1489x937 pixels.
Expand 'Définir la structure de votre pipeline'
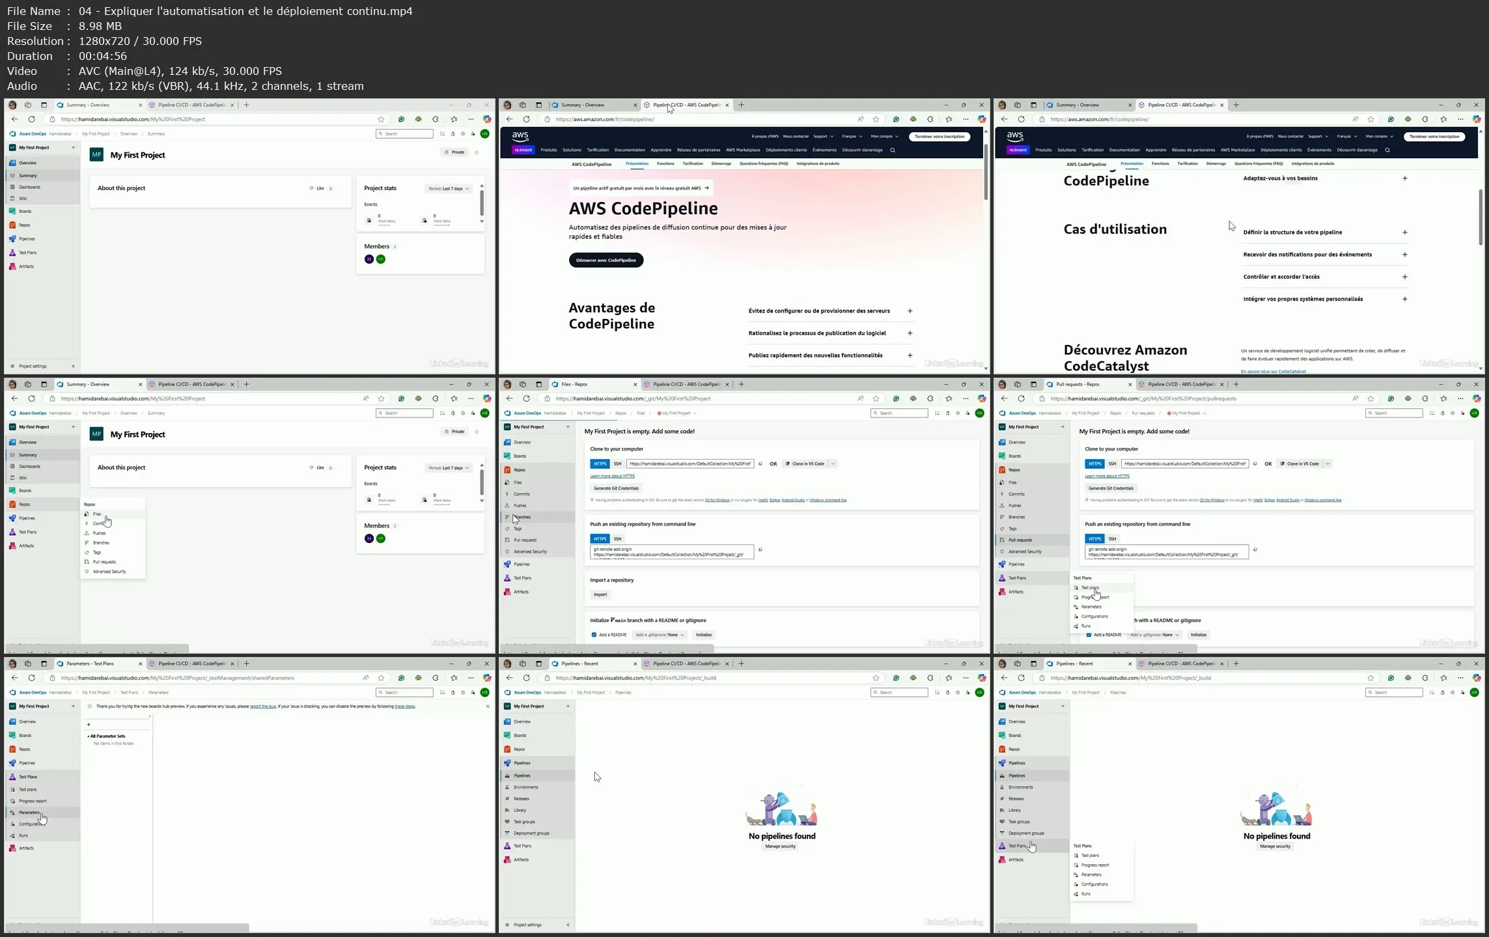[1325, 232]
